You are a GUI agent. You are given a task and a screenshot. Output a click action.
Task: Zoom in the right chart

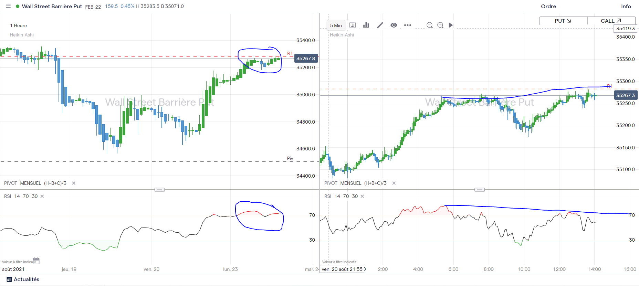point(440,25)
